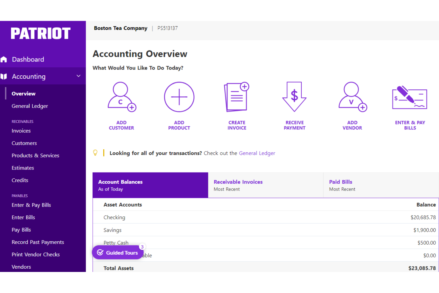The height and width of the screenshot is (293, 439).
Task: Click the Petty Cash account row
Action: coord(266,243)
